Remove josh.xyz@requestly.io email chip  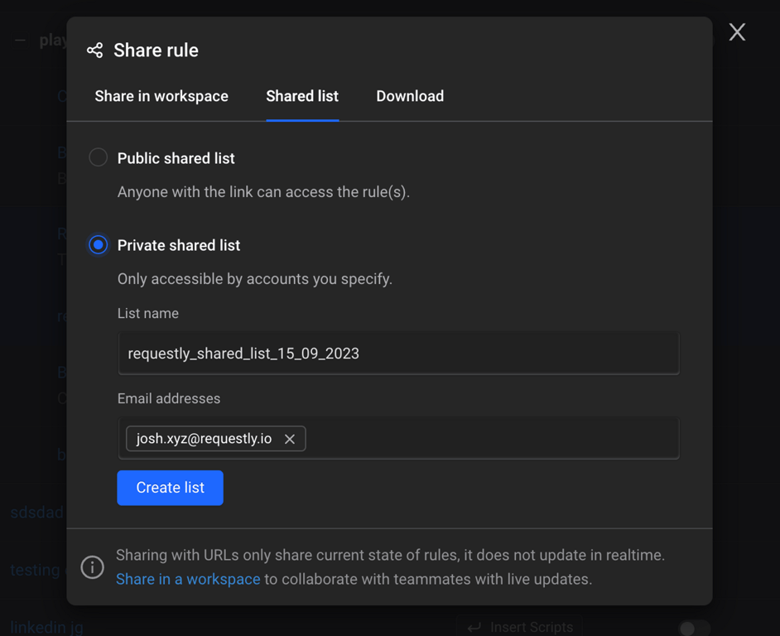(x=290, y=439)
